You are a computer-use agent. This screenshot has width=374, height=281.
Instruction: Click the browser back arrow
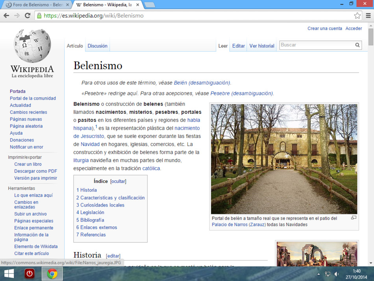click(6, 16)
